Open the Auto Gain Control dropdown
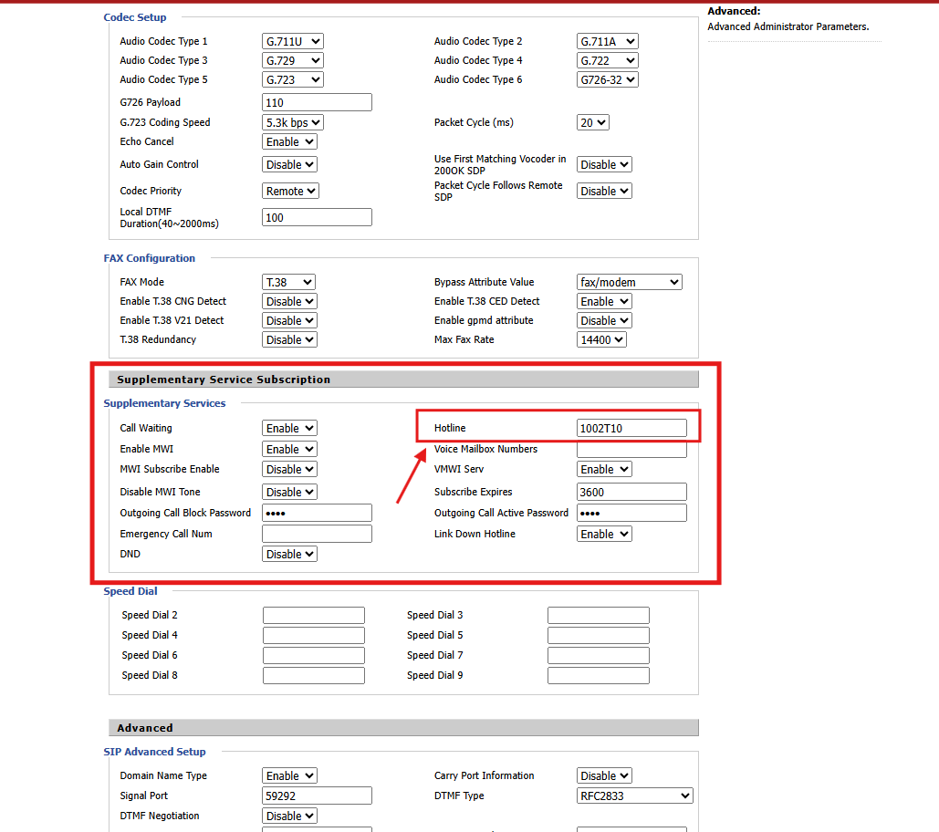The height and width of the screenshot is (832, 939). pos(289,164)
